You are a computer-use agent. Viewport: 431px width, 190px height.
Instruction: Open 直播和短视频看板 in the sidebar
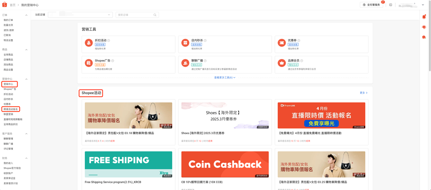point(13,119)
